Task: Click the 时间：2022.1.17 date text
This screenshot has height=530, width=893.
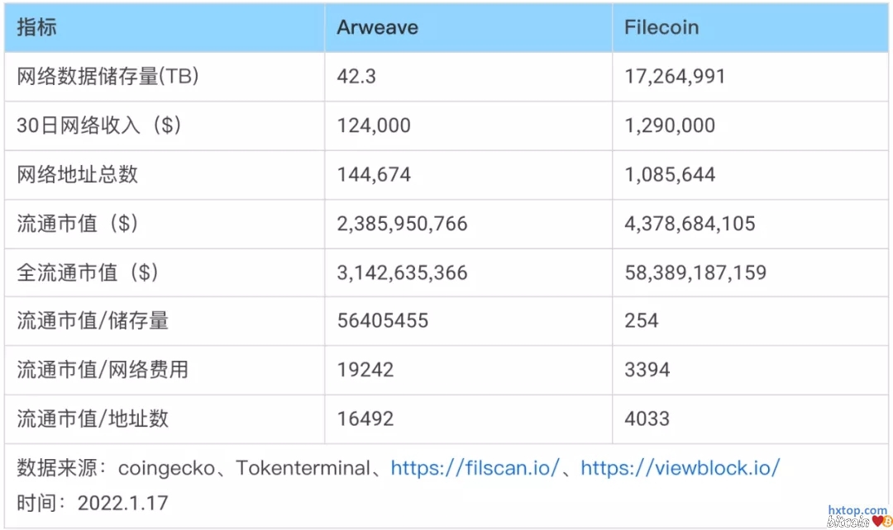Action: click(x=93, y=502)
